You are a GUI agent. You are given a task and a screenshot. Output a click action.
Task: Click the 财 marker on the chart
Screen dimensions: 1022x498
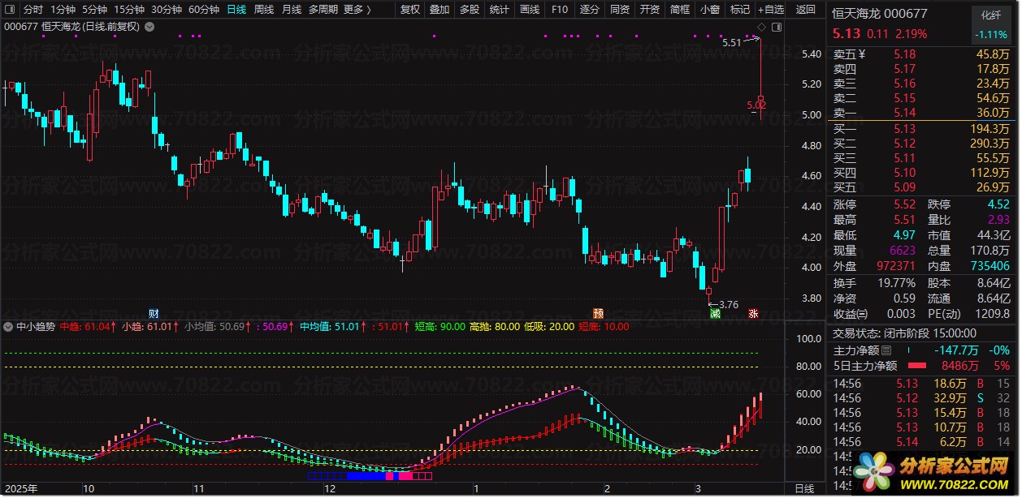(154, 313)
